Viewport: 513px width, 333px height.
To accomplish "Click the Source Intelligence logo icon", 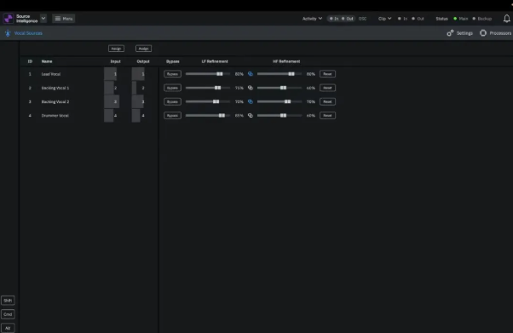I will pos(9,19).
